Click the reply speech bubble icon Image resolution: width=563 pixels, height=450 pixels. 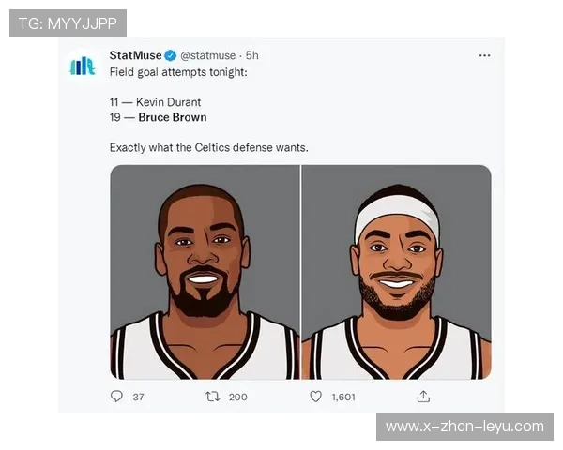[116, 397]
